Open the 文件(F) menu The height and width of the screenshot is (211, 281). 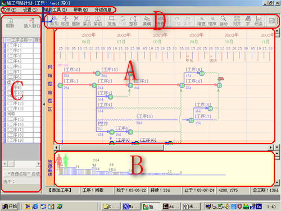coord(10,10)
